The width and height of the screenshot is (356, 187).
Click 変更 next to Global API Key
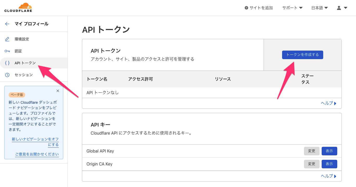[311, 151]
